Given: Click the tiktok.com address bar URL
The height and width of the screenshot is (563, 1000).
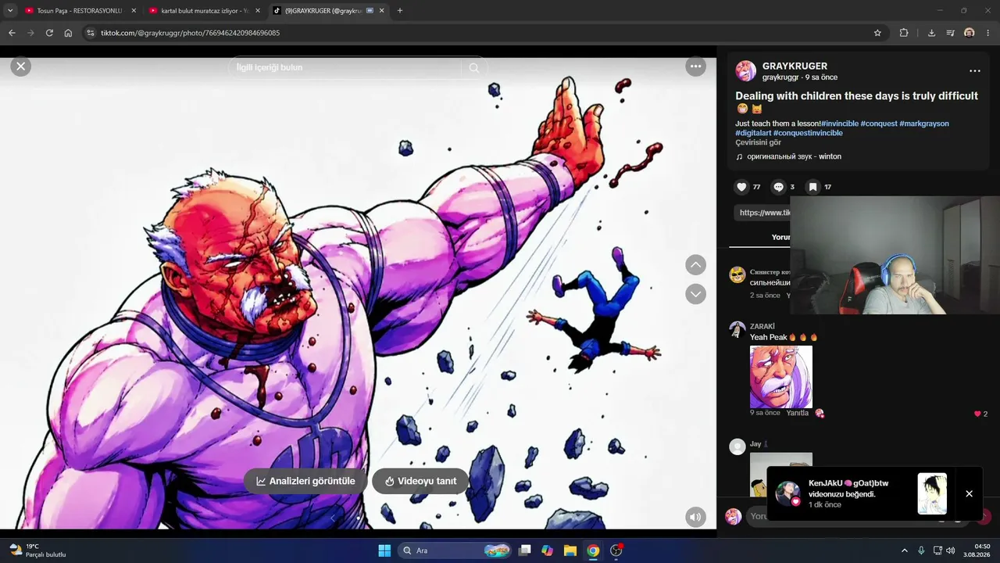Looking at the screenshot, I should pos(190,33).
